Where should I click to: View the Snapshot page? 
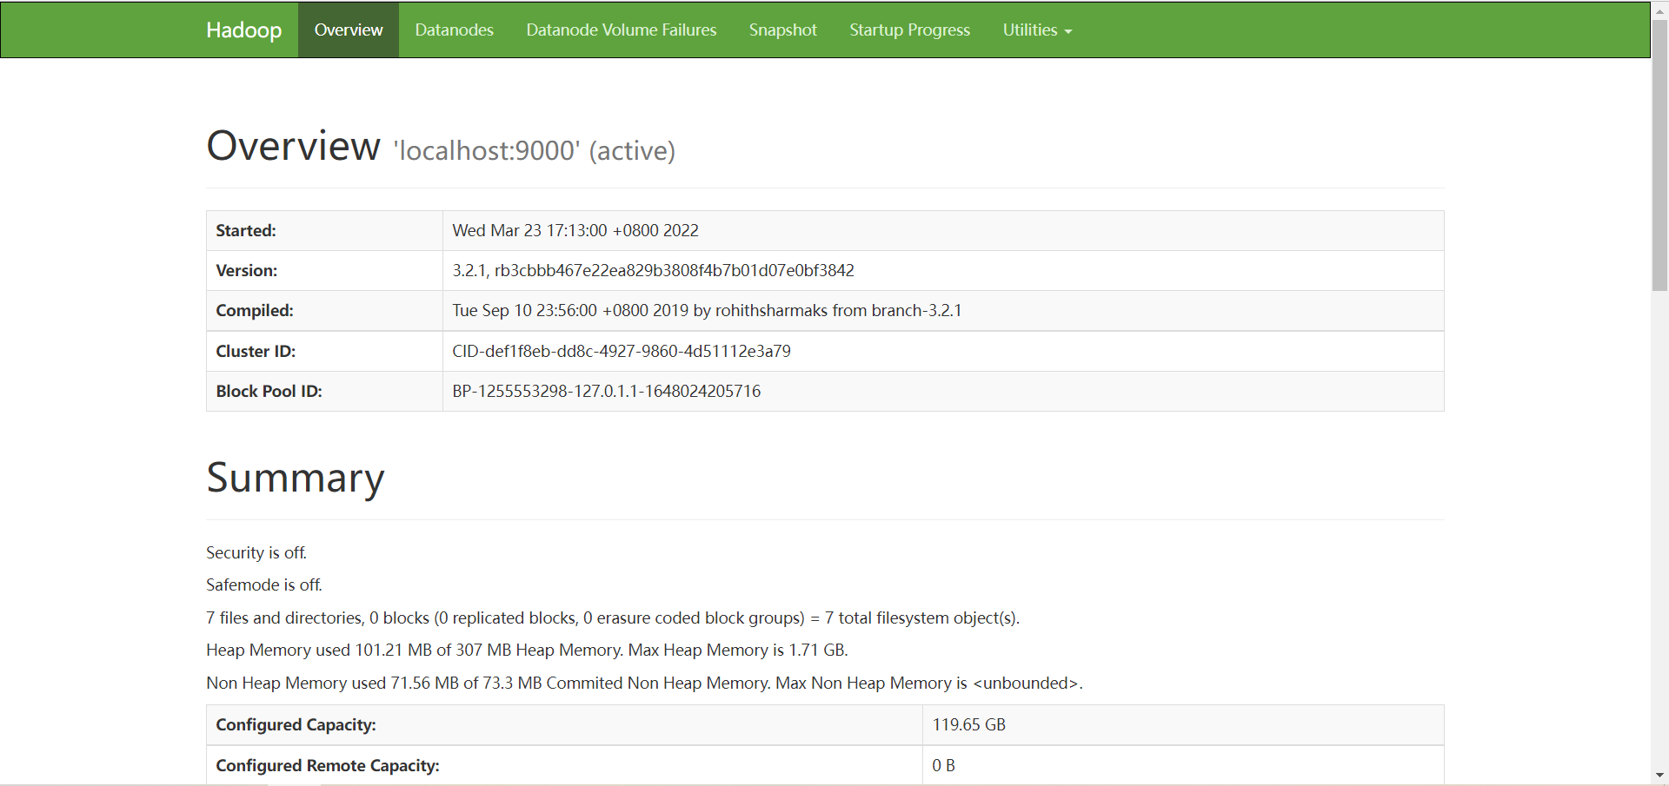point(781,30)
